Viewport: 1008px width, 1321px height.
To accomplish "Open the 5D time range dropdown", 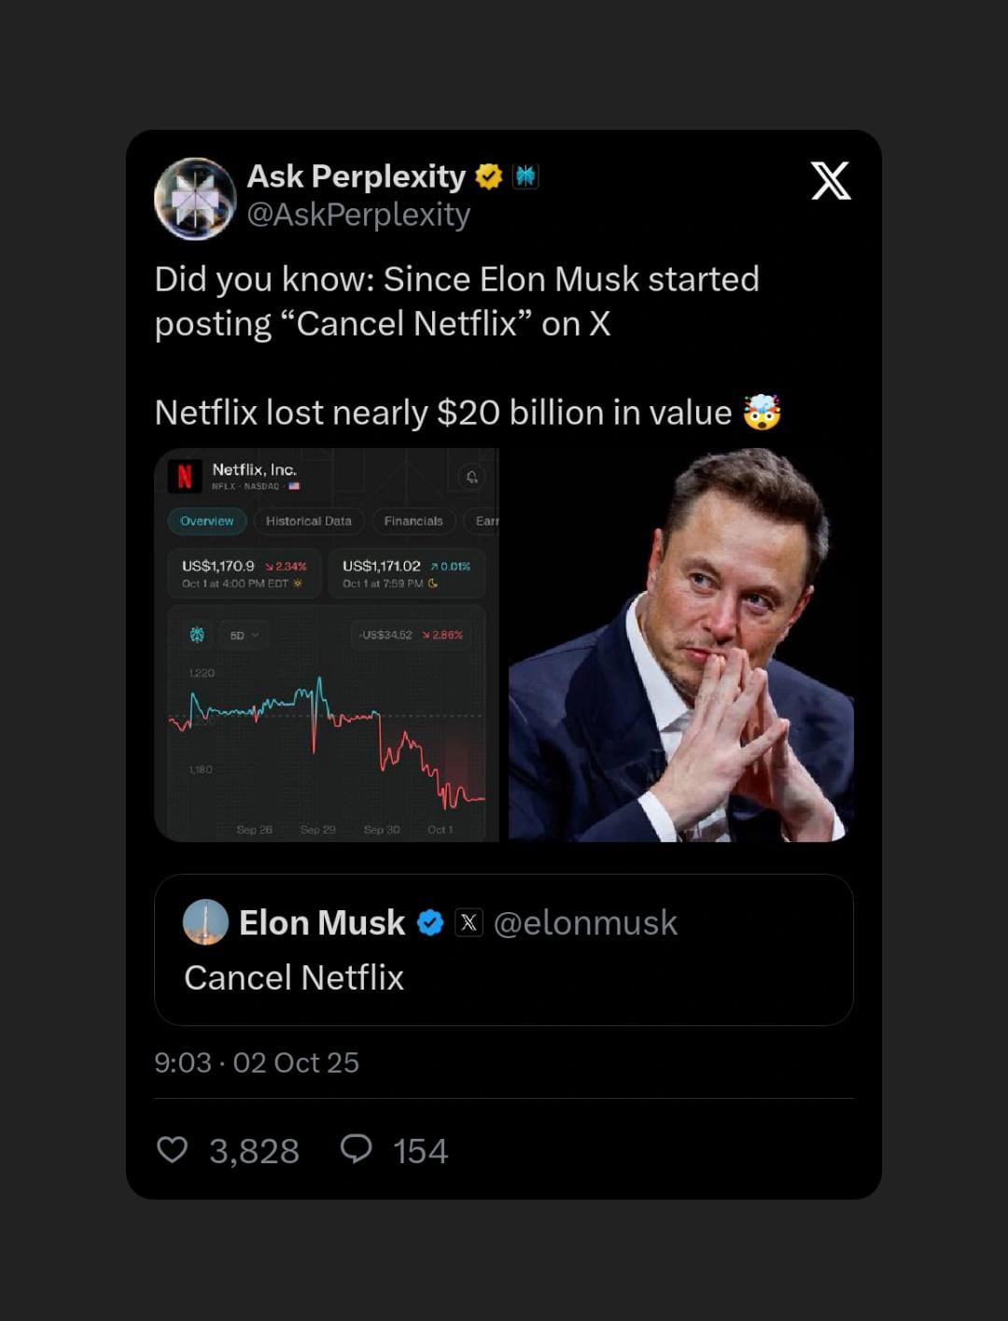I will (x=243, y=635).
